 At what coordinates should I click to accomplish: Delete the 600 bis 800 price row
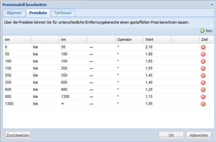(x=203, y=90)
